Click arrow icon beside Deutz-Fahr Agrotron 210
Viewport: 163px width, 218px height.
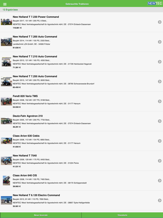point(160,121)
